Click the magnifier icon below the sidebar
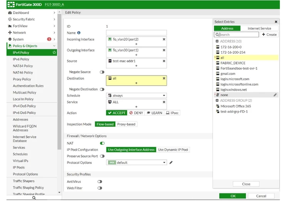 click(34, 198)
